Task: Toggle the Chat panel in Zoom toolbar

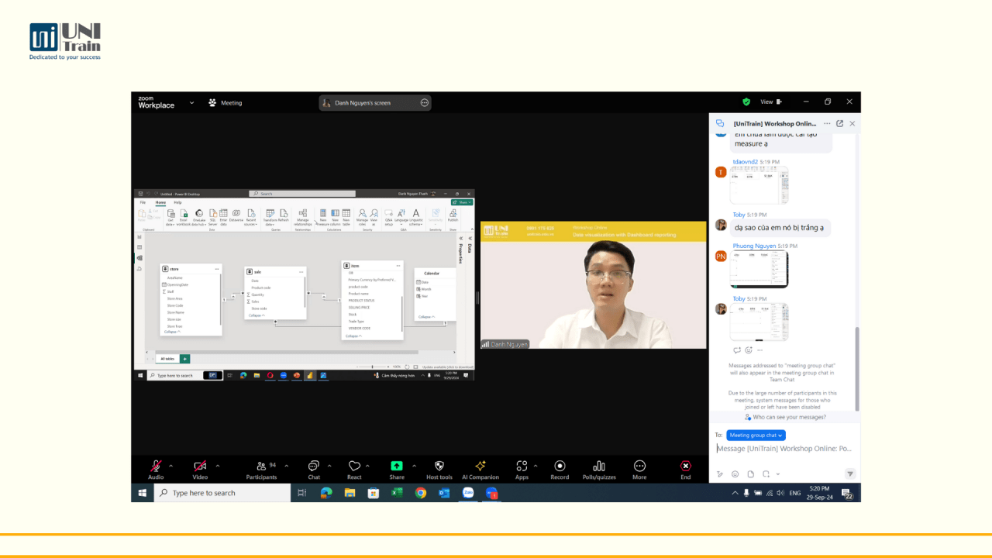Action: pos(314,469)
